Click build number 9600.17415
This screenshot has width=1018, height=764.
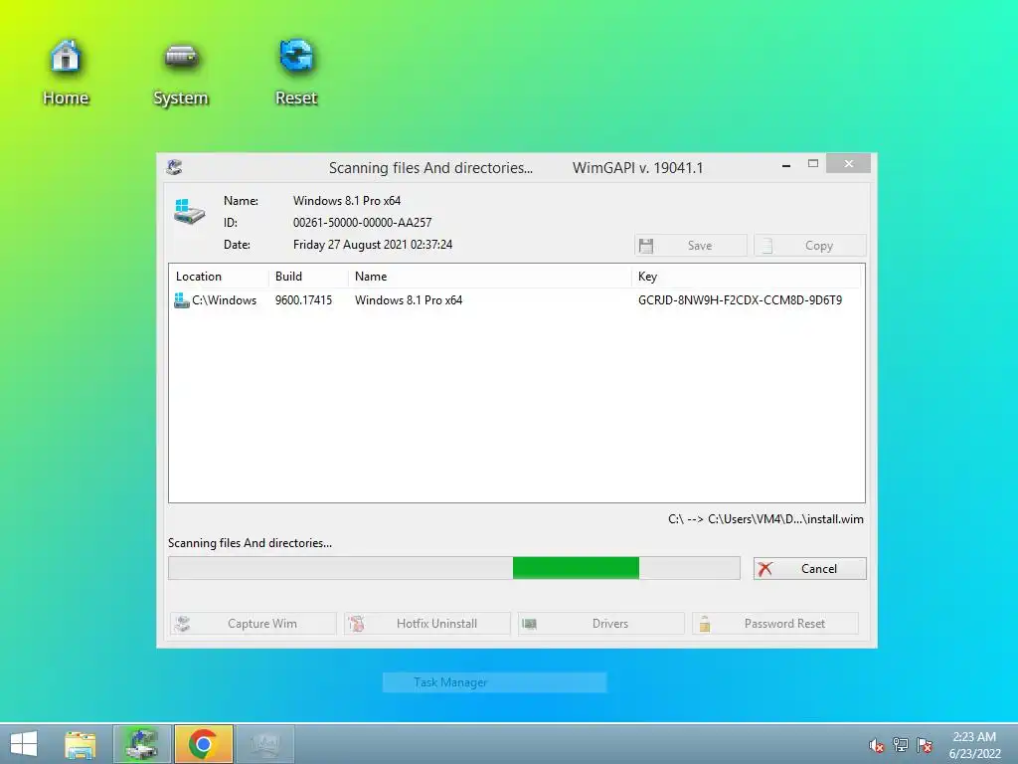coord(303,300)
